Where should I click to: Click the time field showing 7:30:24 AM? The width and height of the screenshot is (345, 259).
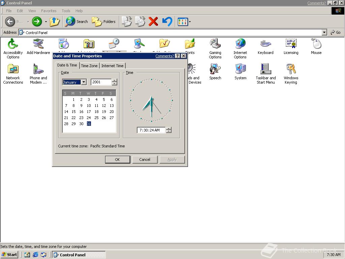[151, 130]
